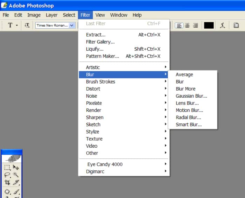Screen dimensions: 245x198
Task: Open the Layer menu
Action: pyautogui.click(x=51, y=15)
